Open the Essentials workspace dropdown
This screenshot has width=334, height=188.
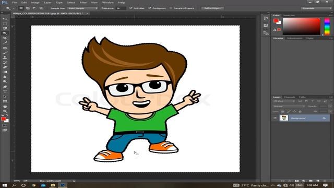[x=316, y=8]
